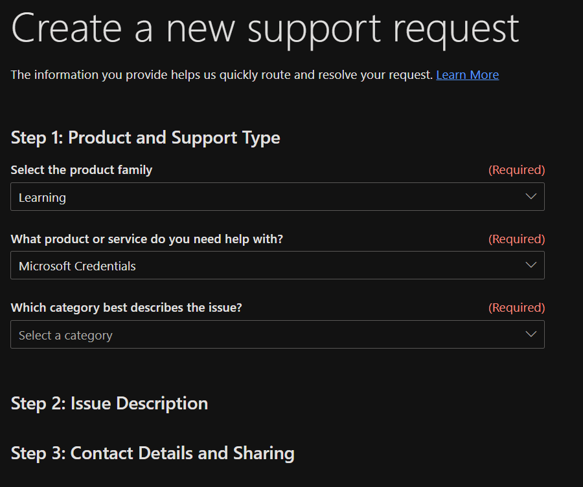Click the information text above Step 1
This screenshot has width=583, height=487.
pyautogui.click(x=220, y=74)
